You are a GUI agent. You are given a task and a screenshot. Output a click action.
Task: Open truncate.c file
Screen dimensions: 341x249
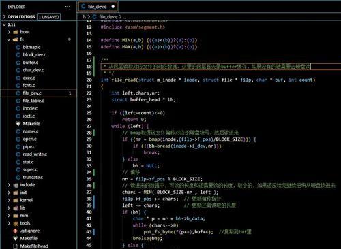click(x=33, y=177)
